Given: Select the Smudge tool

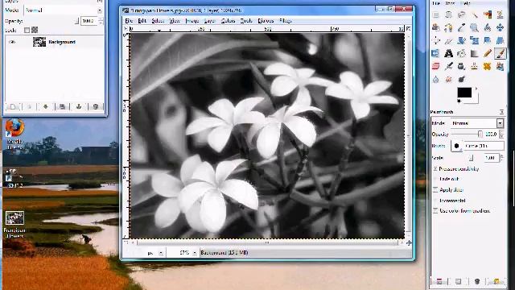Looking at the screenshot, I should coord(448,79).
